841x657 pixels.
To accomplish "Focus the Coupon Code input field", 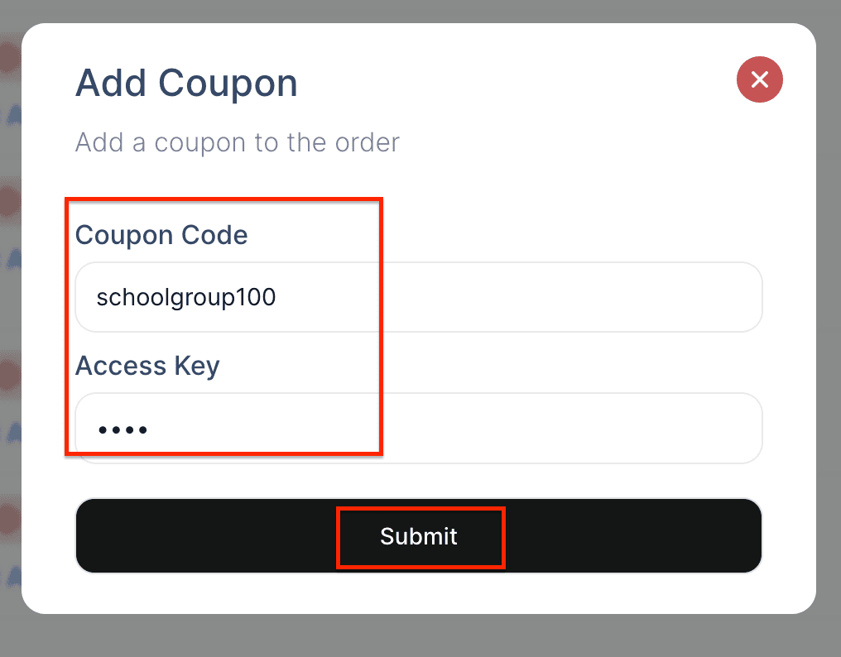I will [418, 297].
